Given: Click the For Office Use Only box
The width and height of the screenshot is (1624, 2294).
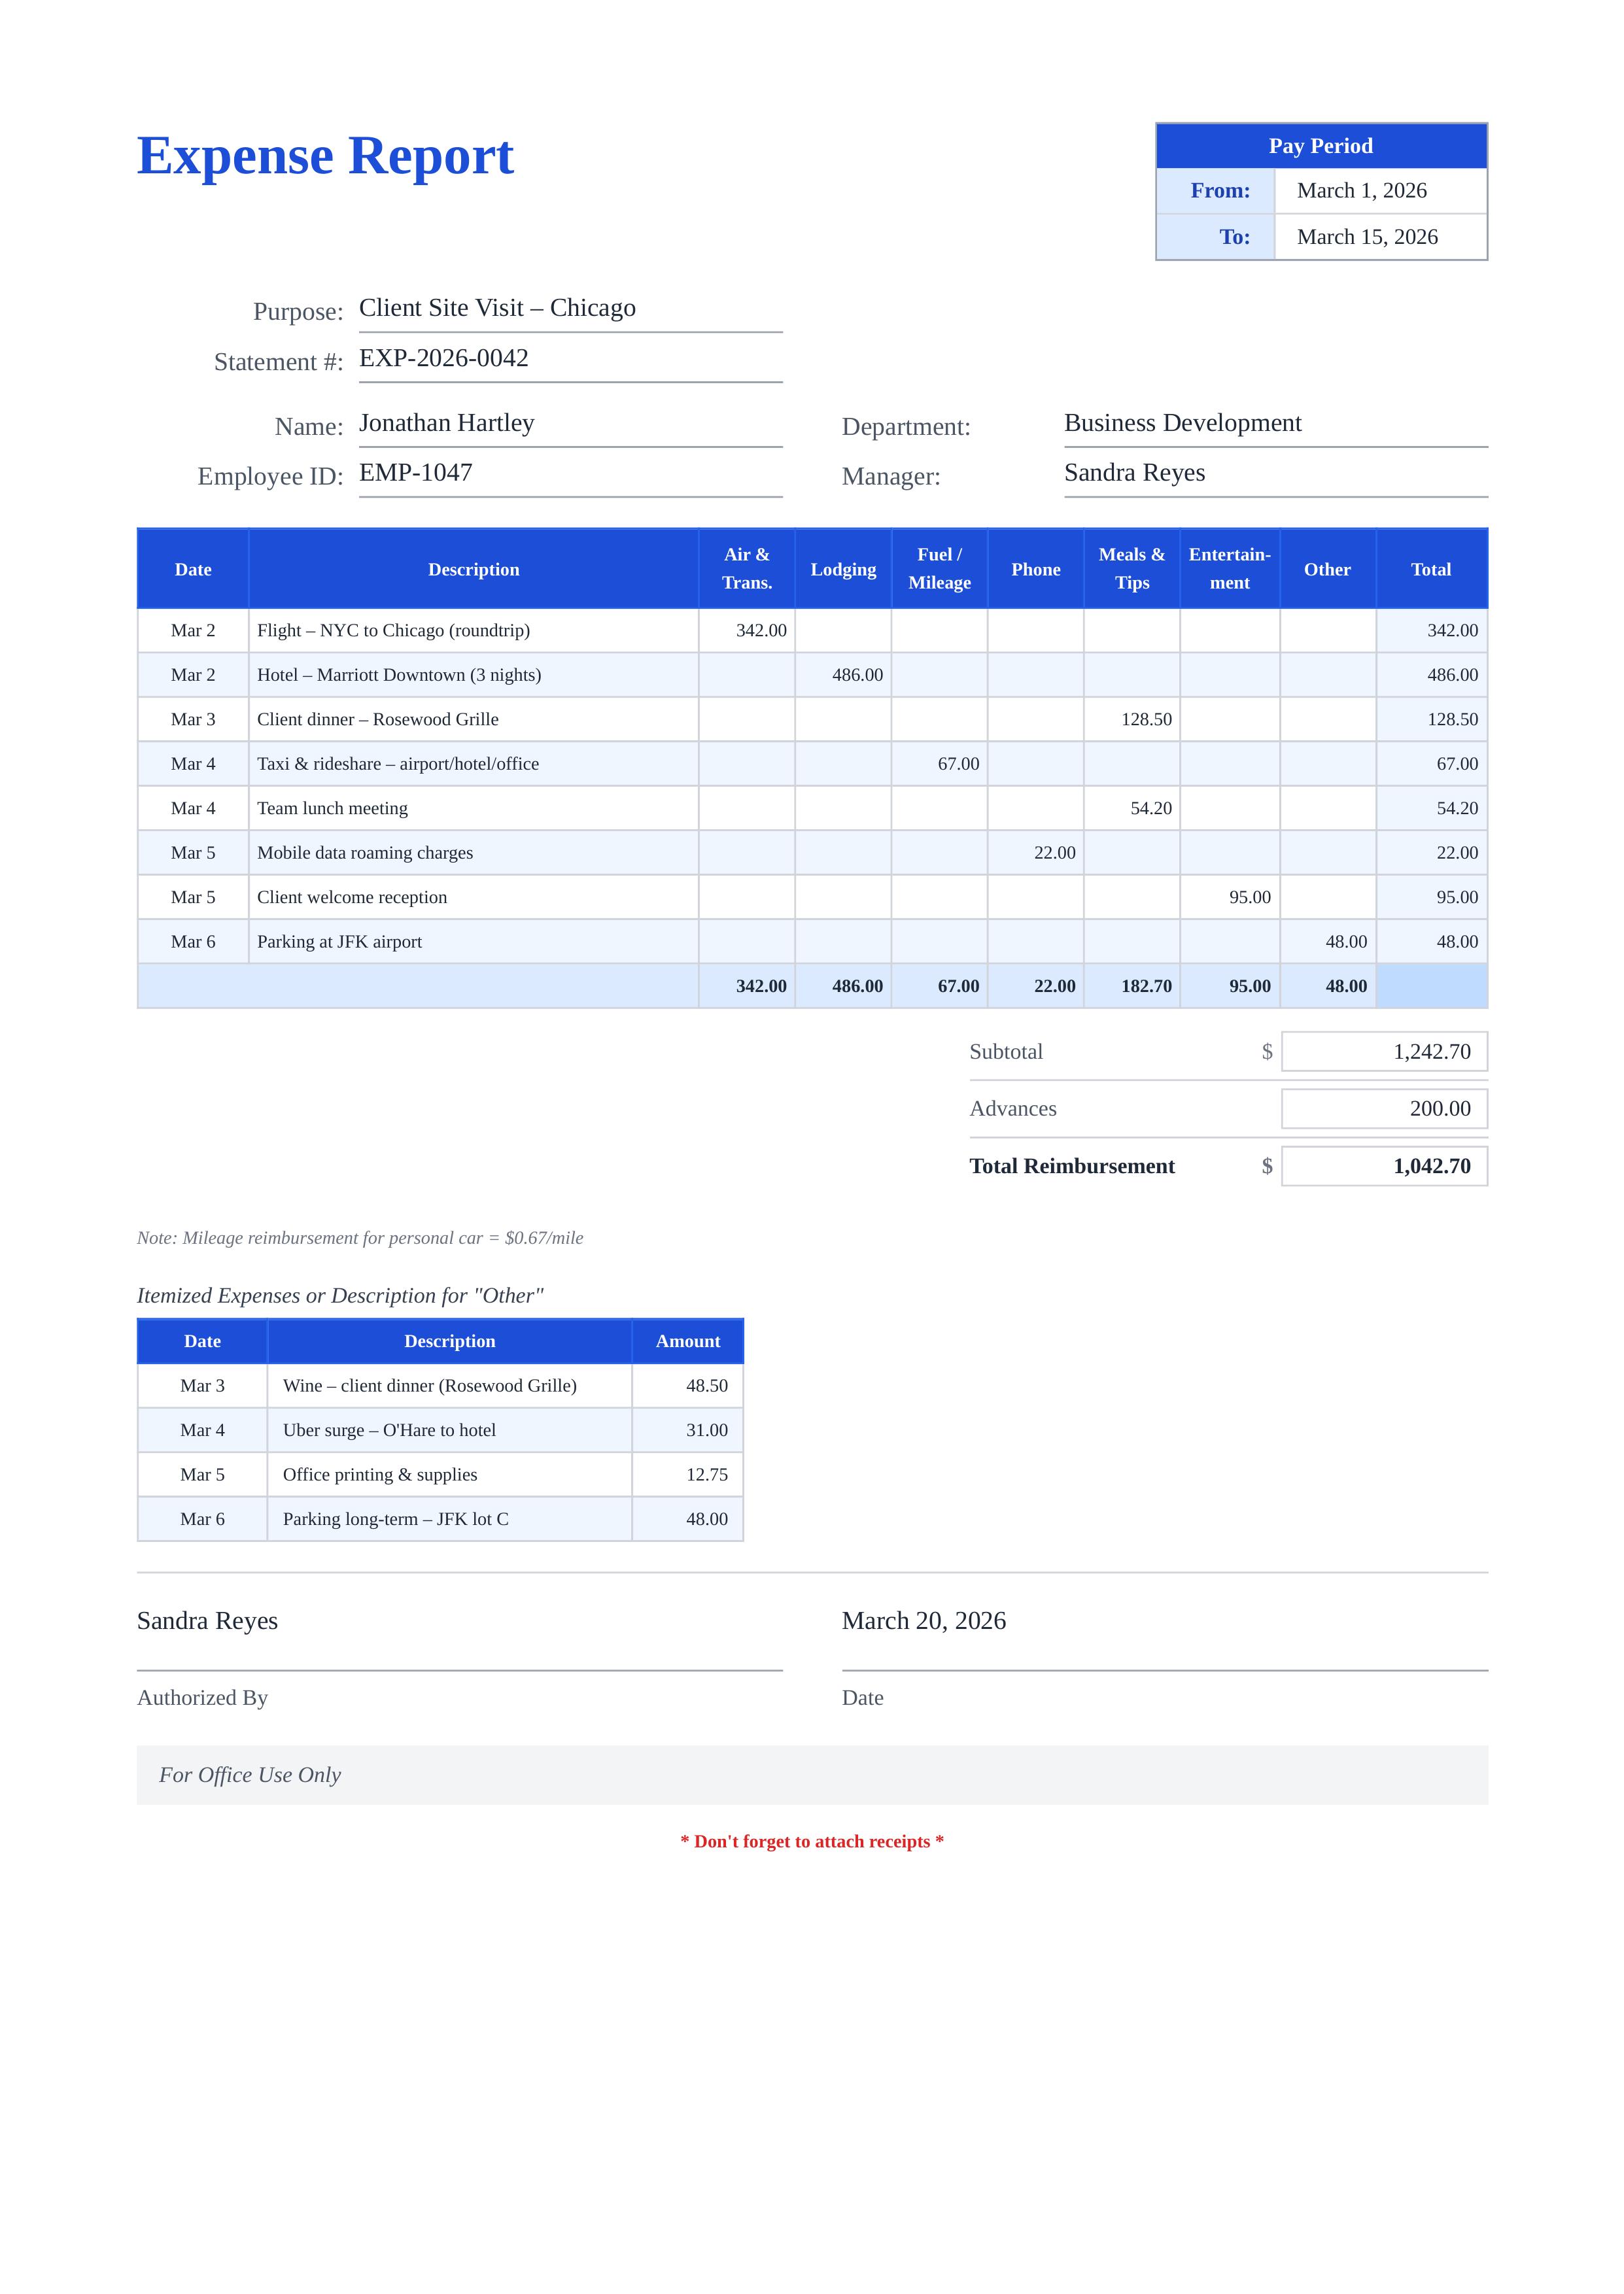Looking at the screenshot, I should point(811,1775).
